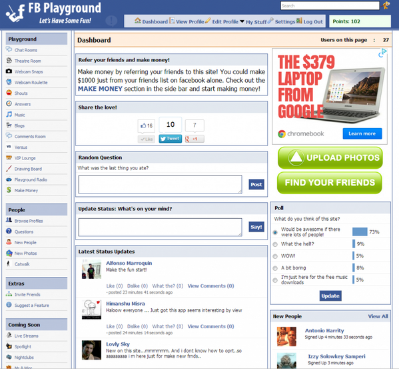This screenshot has width=399, height=369.
Task: Open View All new people link
Action: [378, 316]
